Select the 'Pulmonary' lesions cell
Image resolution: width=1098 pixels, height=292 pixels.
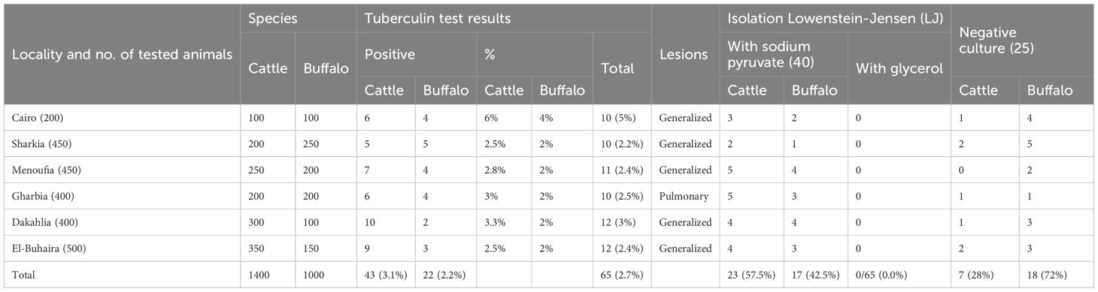click(685, 197)
